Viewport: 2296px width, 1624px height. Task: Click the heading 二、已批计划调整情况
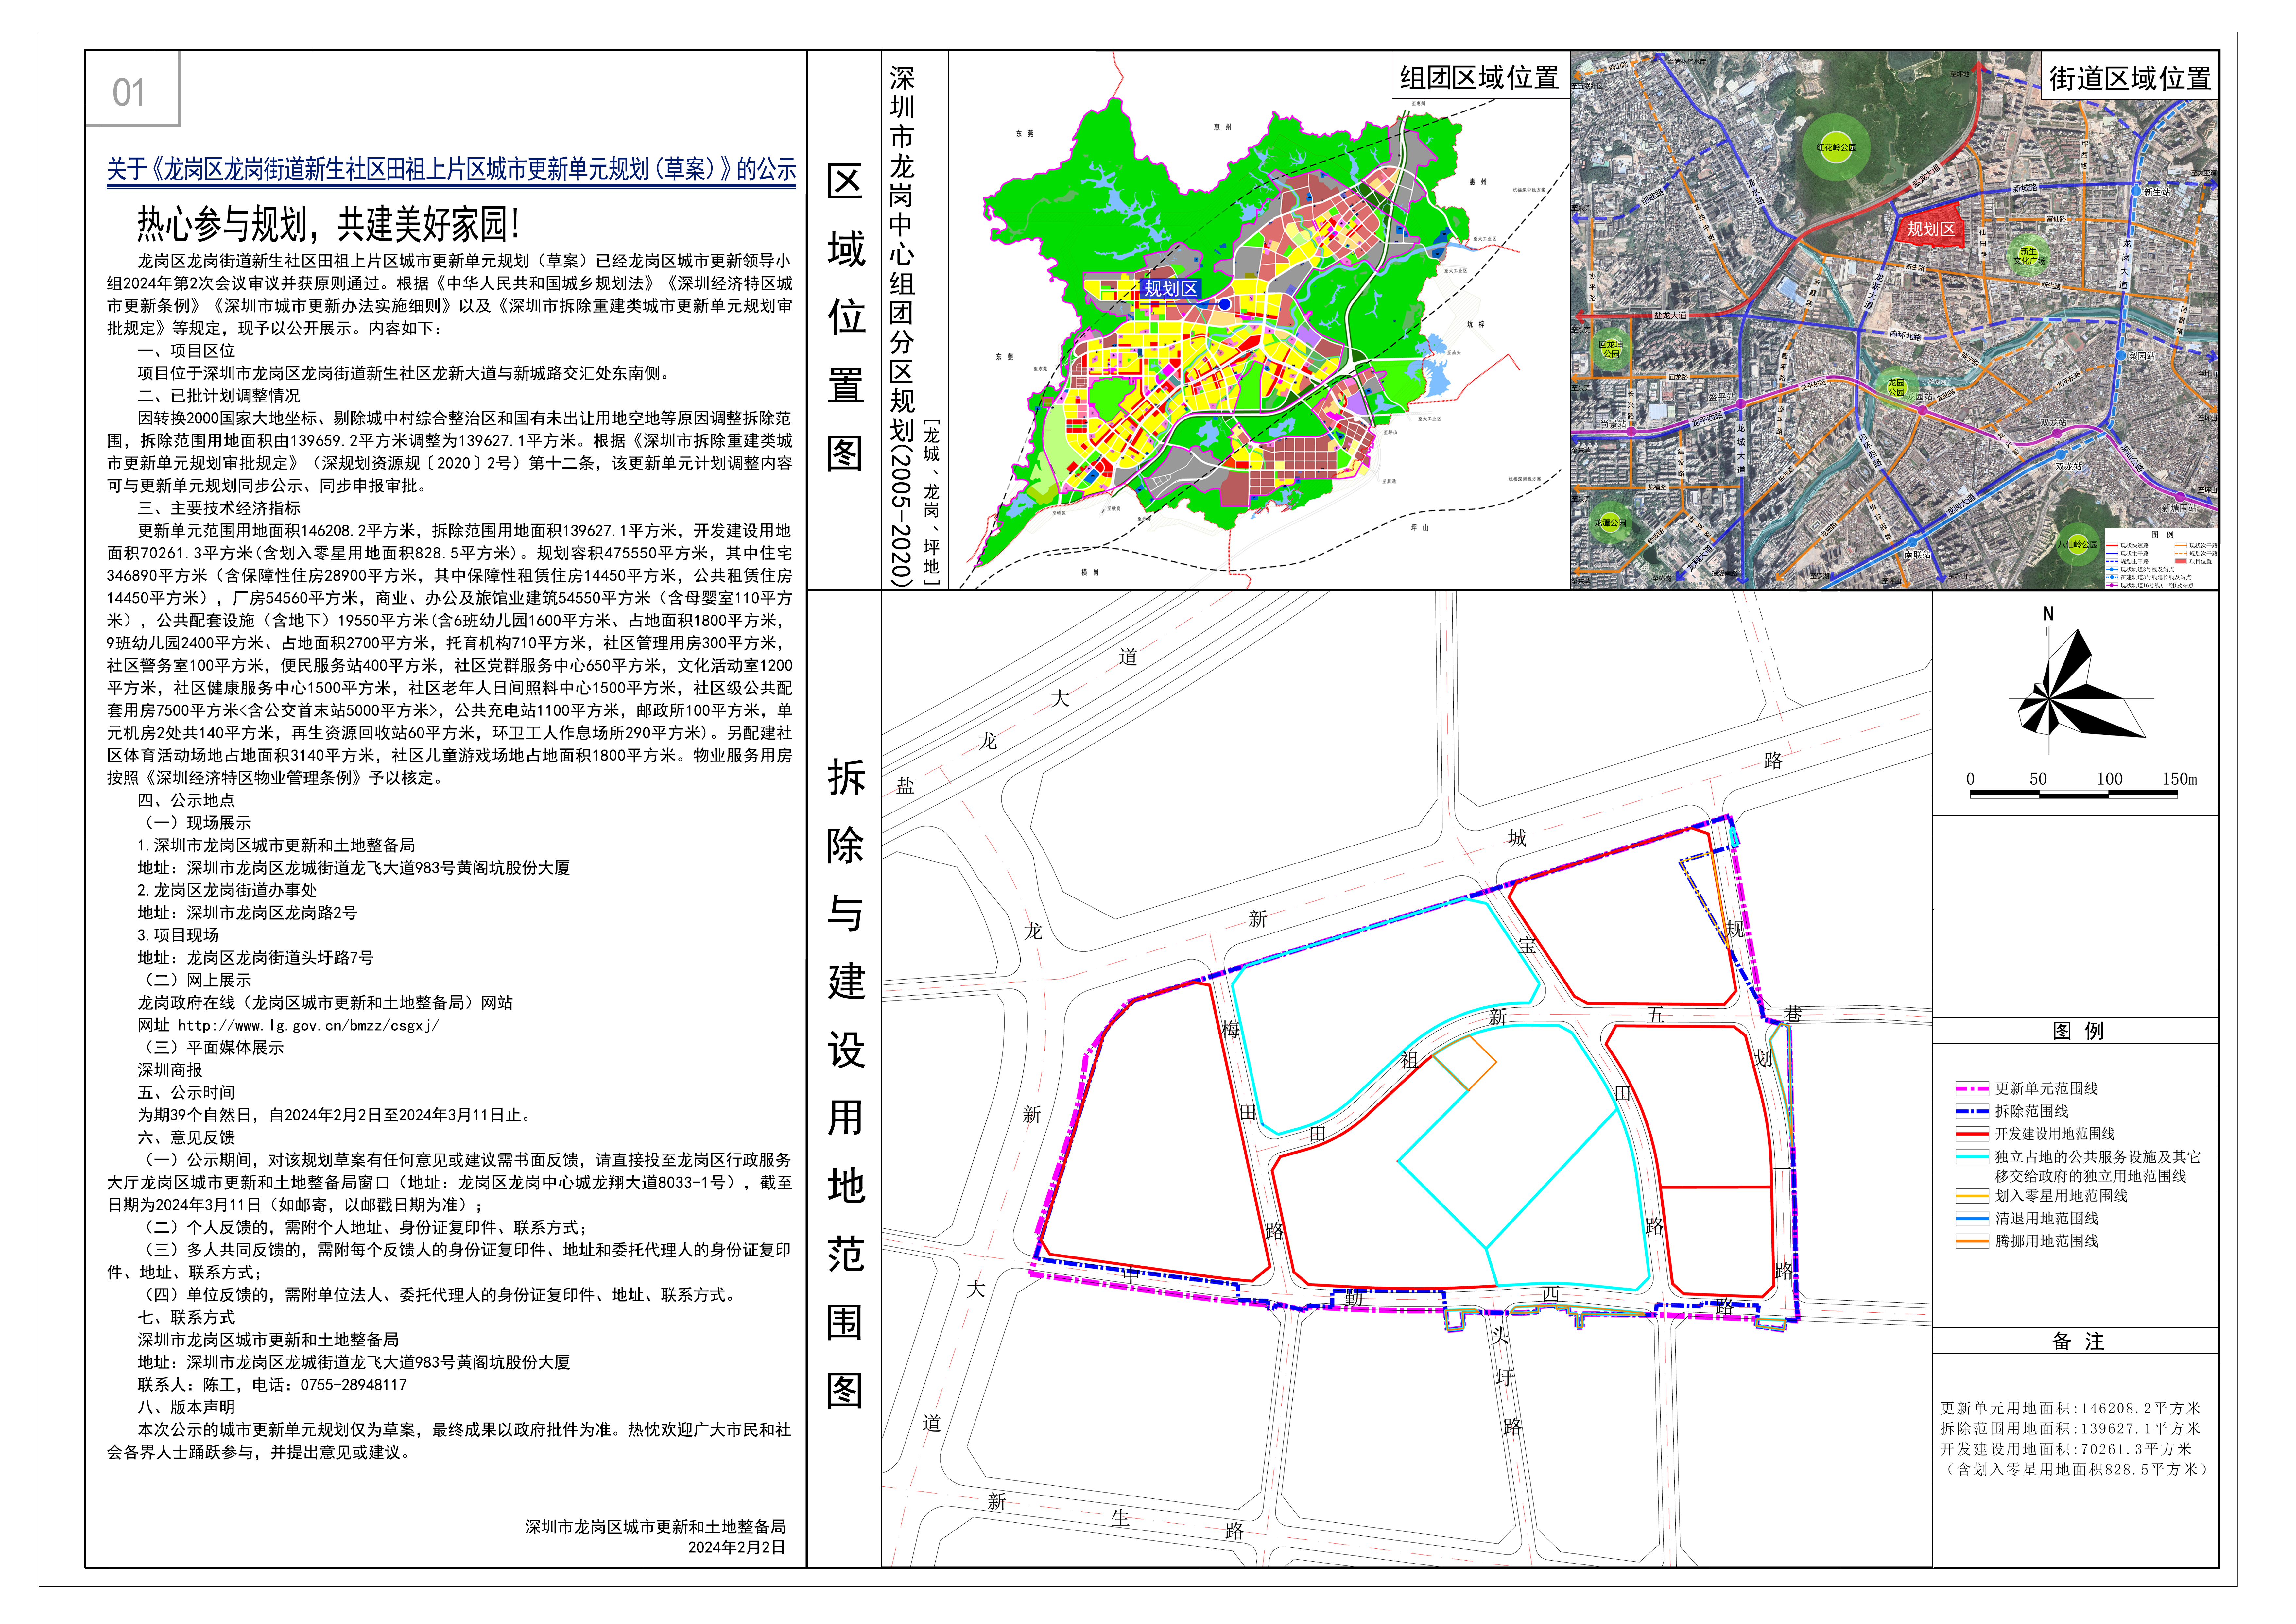219,396
